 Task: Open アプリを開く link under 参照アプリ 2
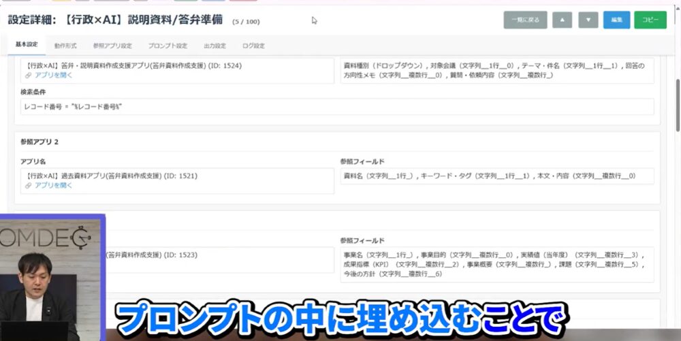coord(53,185)
